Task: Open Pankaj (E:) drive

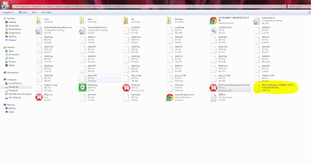Action: click(x=13, y=90)
